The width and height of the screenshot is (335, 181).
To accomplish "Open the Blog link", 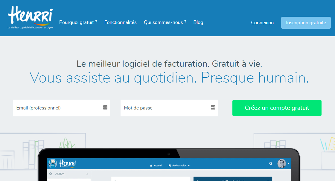I will [198, 22].
